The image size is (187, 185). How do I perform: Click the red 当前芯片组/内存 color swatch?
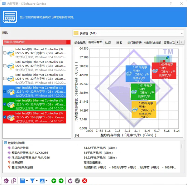(x=68, y=42)
